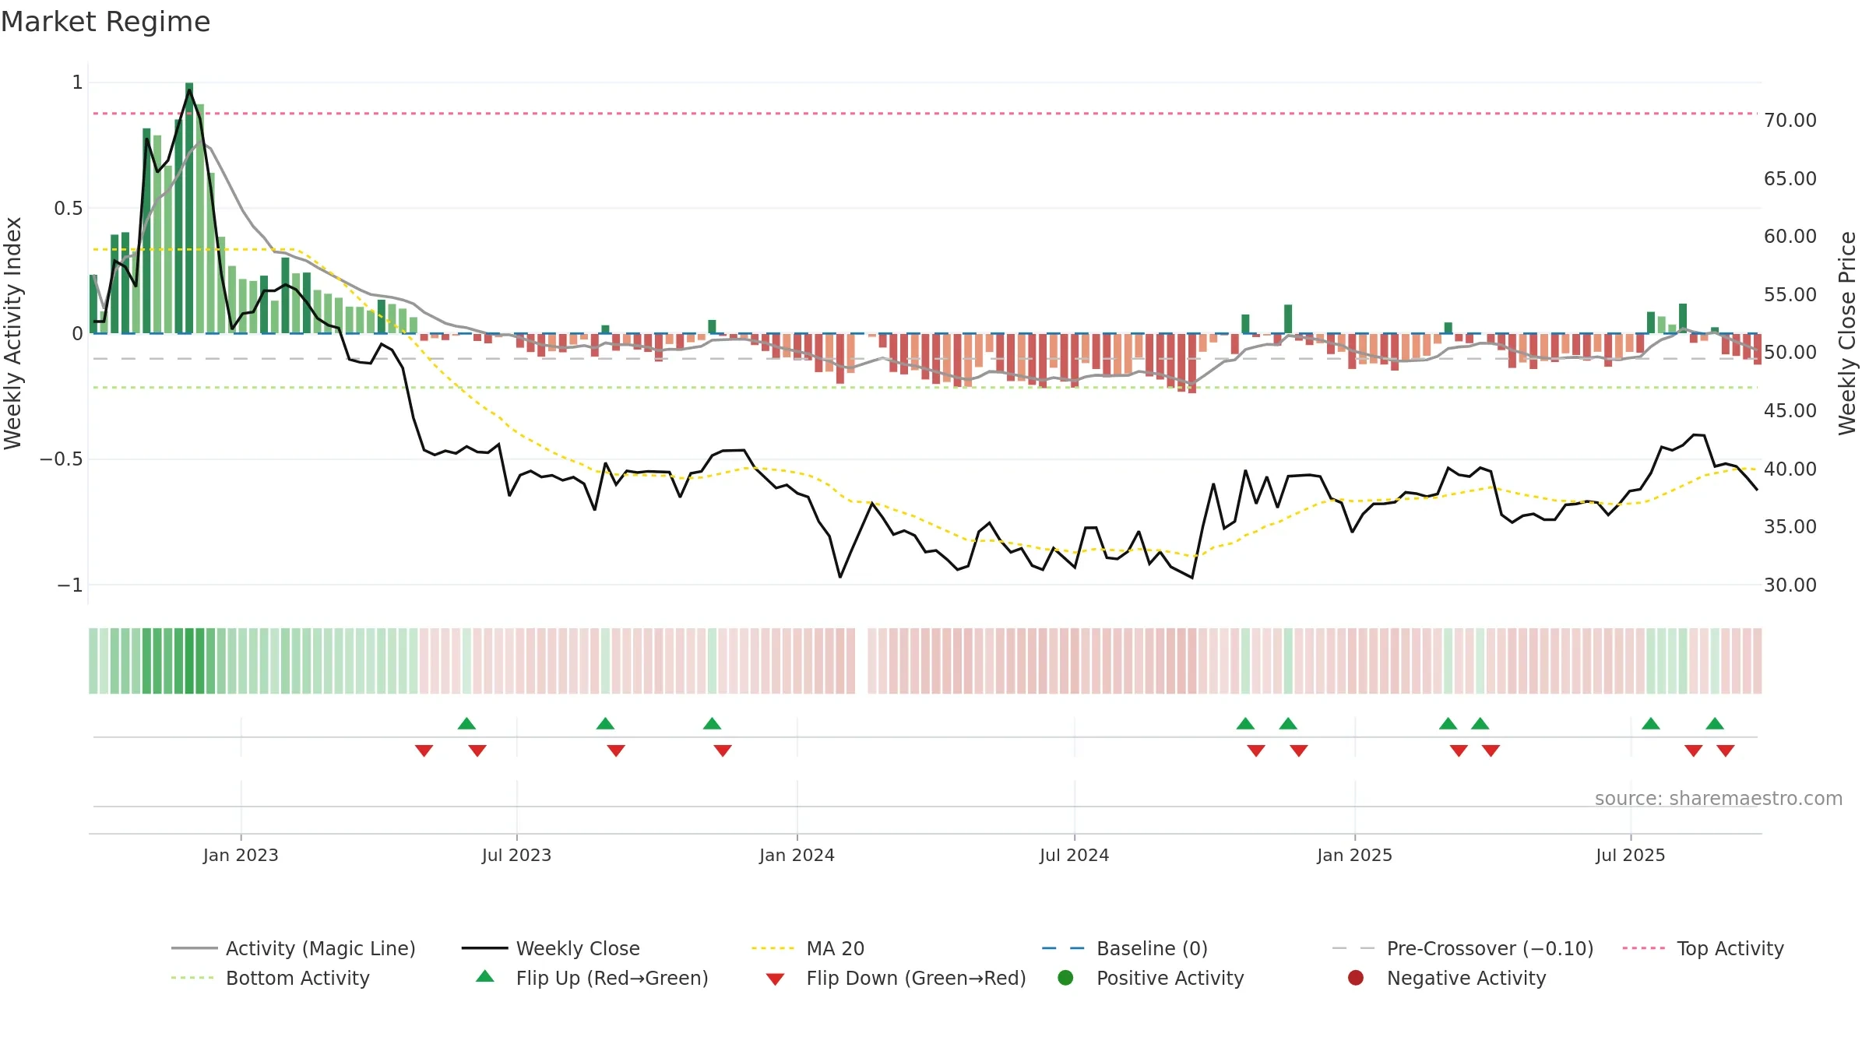Click the 65.00 price axis tick
The height and width of the screenshot is (1051, 1869).
tap(1790, 178)
